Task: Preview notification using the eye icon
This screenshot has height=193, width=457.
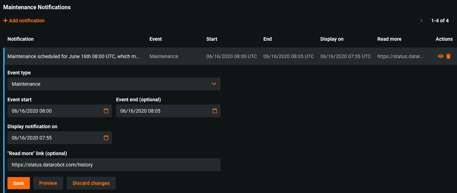Action: (440, 56)
